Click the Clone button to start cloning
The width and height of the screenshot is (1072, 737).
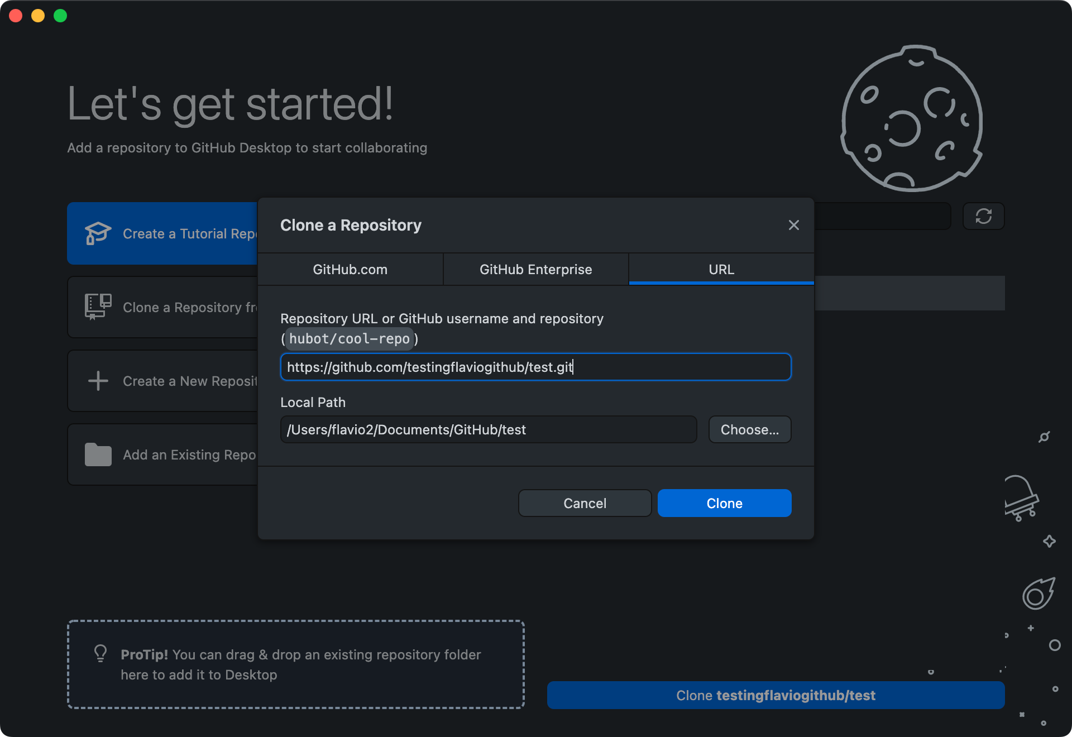click(x=724, y=502)
